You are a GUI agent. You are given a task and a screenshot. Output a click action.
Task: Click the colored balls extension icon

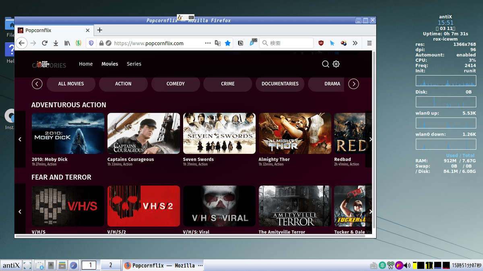coord(343,43)
